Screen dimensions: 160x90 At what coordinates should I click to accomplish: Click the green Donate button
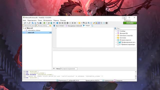130,23
